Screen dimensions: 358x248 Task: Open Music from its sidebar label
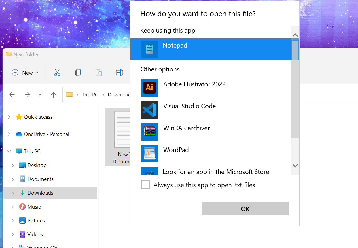click(34, 207)
